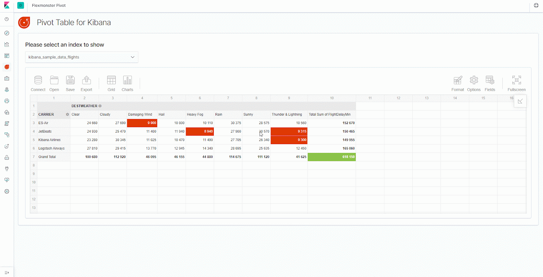The image size is (543, 277).
Task: Open APM icon in sidebar
Action: 7,135
